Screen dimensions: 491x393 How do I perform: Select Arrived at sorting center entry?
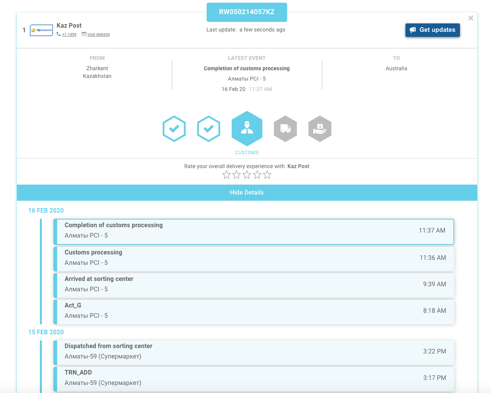coord(254,285)
